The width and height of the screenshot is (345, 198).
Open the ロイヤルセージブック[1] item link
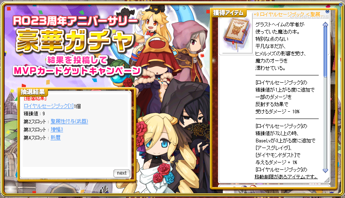[49, 106]
